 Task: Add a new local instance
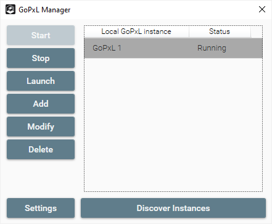(x=41, y=104)
